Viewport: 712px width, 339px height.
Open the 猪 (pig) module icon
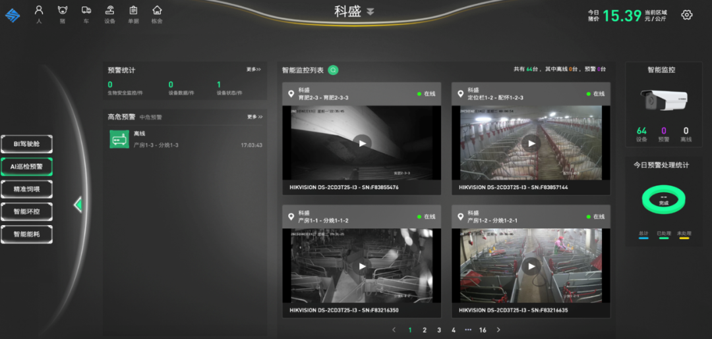coord(63,14)
